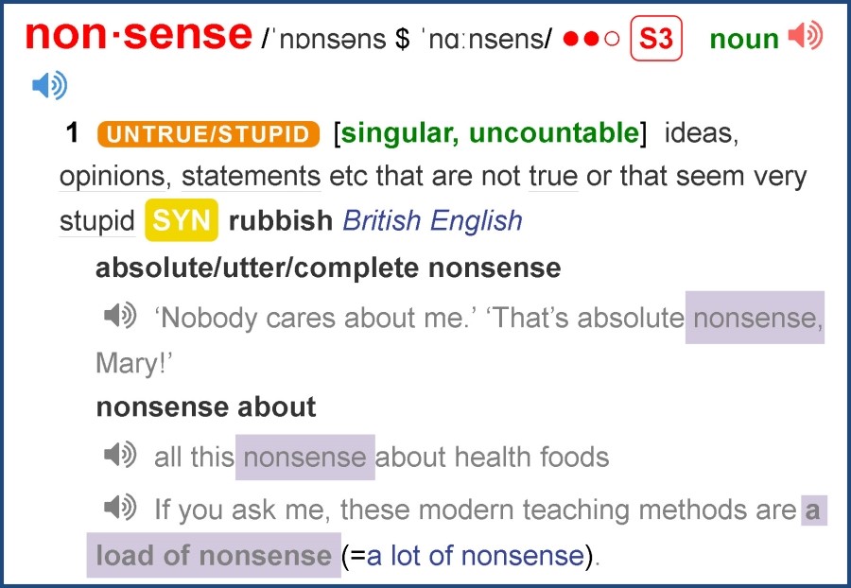The width and height of the screenshot is (851, 588).
Task: Click the three-dot frequency indicator
Action: (x=591, y=39)
